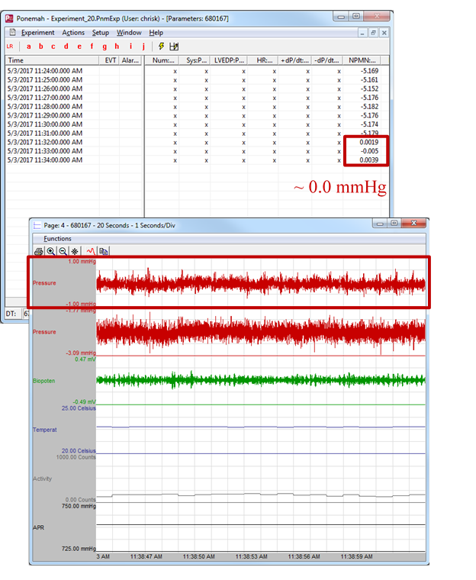This screenshot has height=580, width=476.
Task: Open the Functions menu in the graph window
Action: click(x=57, y=239)
